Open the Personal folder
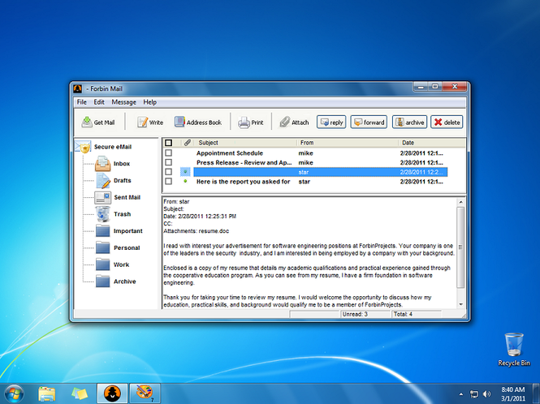The width and height of the screenshot is (540, 404). click(x=118, y=247)
